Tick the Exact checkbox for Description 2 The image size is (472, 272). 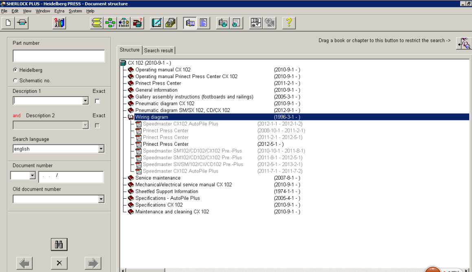pos(97,125)
